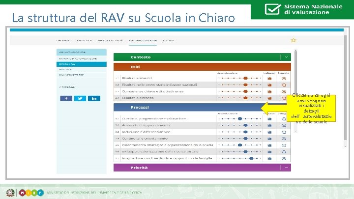Click the Risultati scolastici row label
Image resolution: width=354 pixels, height=199 pixels.
point(137,78)
